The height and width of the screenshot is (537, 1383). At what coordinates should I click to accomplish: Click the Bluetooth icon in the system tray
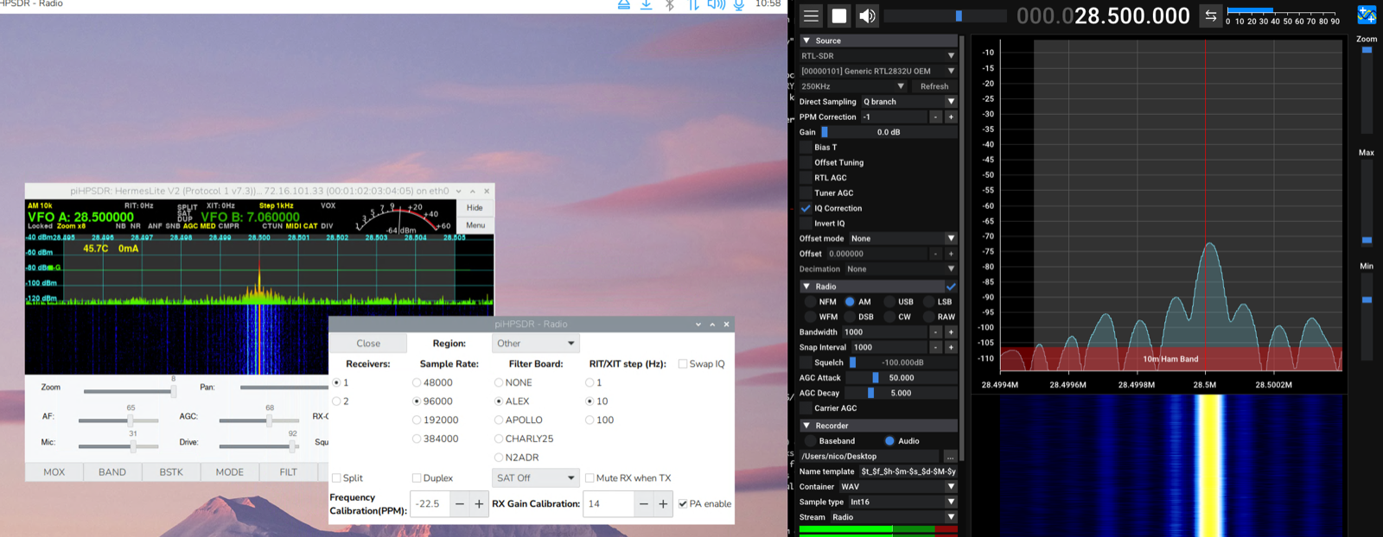(x=669, y=5)
